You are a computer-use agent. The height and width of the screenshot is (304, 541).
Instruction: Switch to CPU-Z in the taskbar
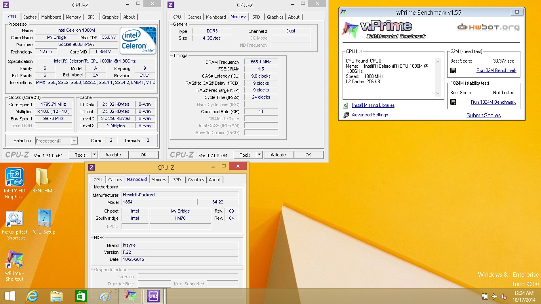(x=153, y=296)
